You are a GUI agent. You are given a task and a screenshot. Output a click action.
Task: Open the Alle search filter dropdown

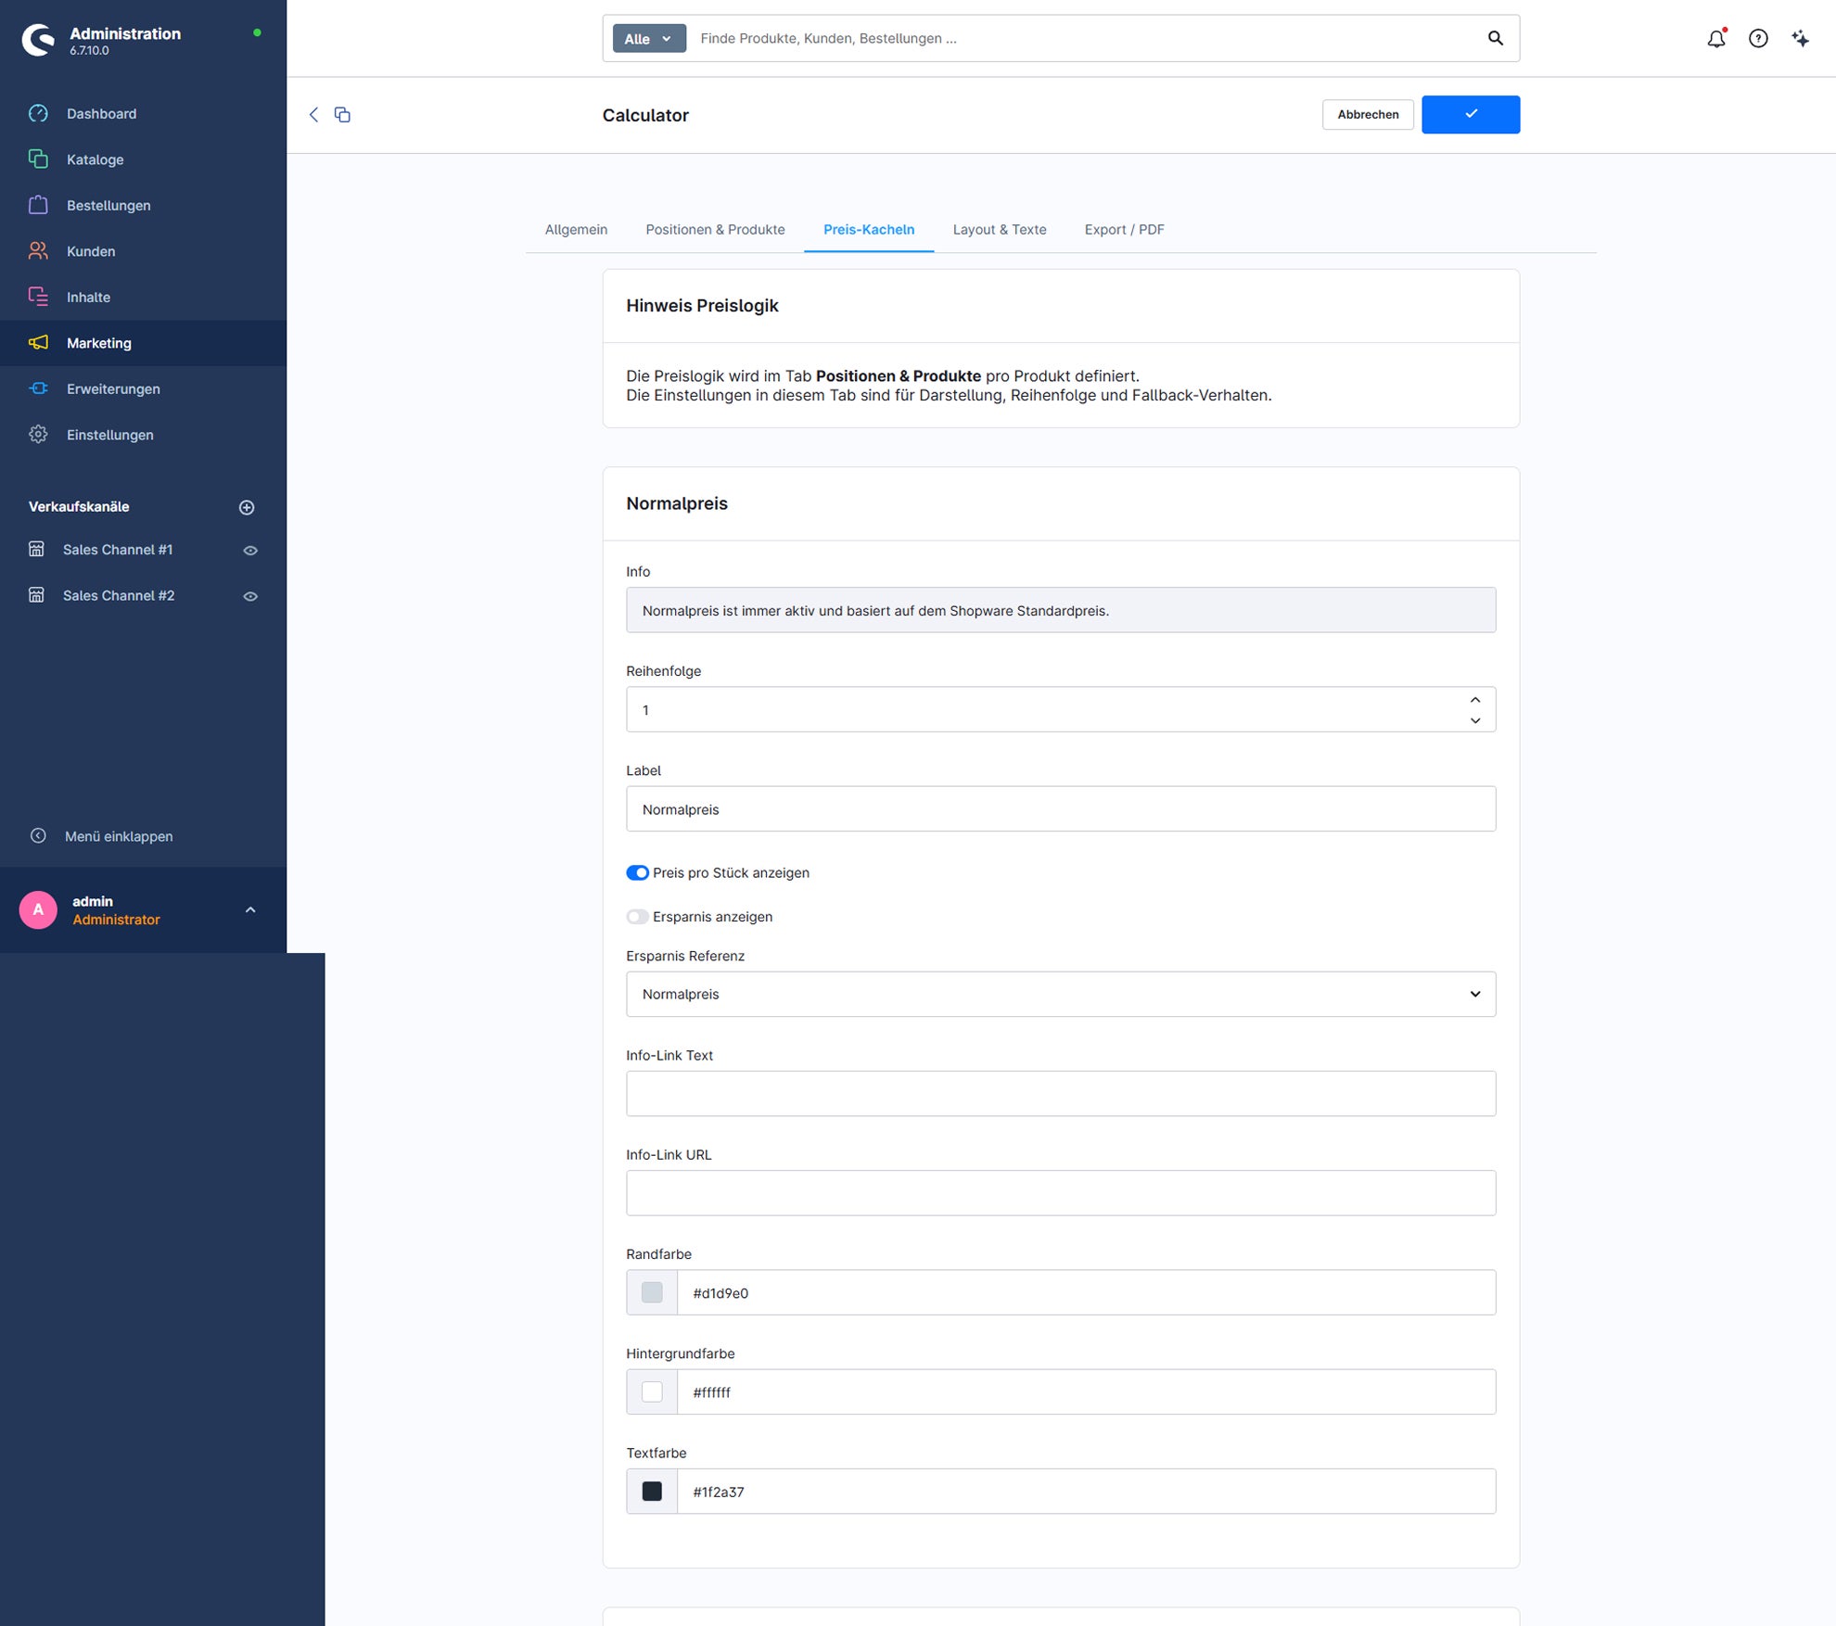click(649, 38)
